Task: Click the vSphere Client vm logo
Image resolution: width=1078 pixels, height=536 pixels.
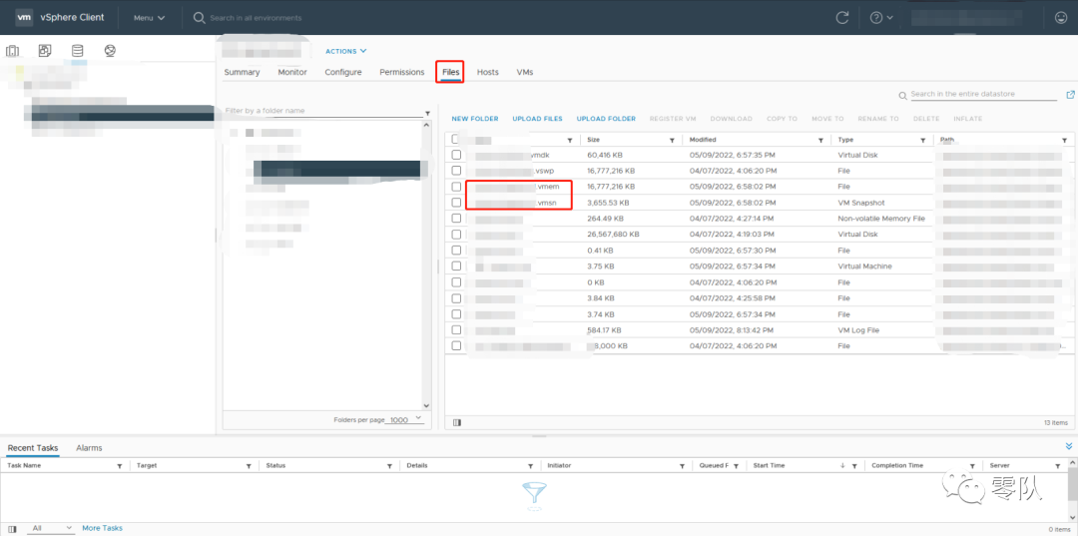Action: [24, 17]
